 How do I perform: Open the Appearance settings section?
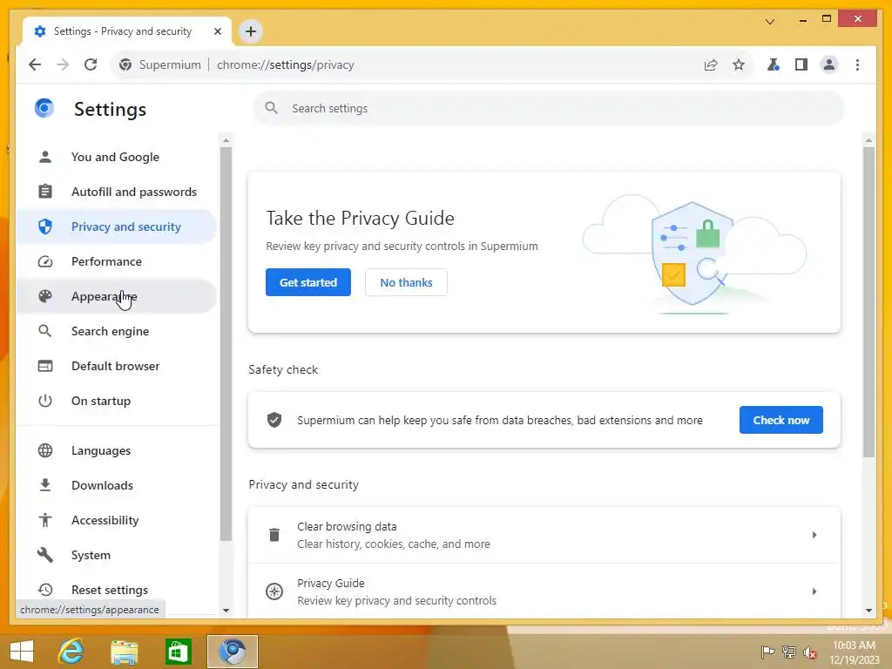(x=116, y=296)
